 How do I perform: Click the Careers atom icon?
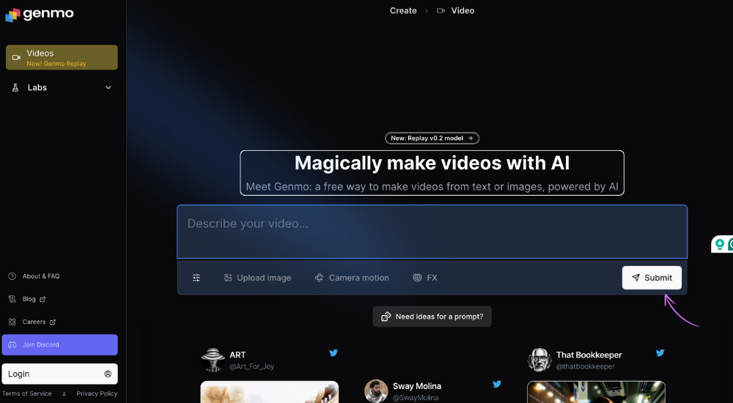(12, 322)
